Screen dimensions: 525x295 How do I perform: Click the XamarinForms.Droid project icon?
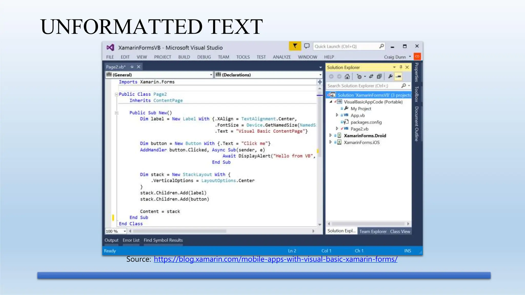(339, 135)
